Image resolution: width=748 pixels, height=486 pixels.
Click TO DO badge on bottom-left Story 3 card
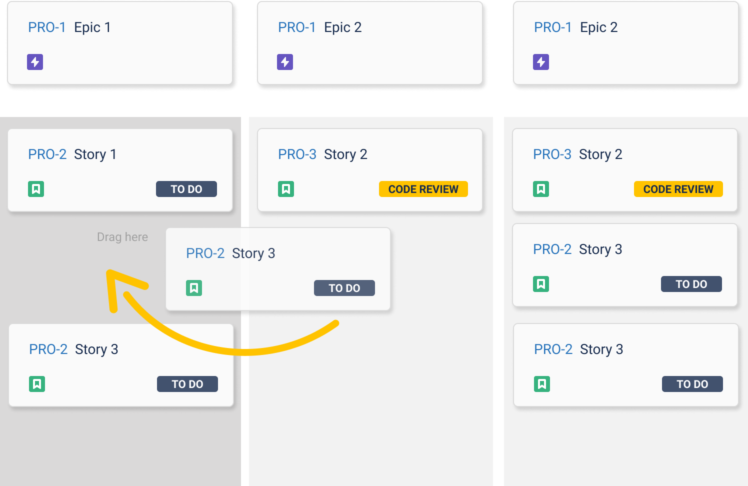pos(187,384)
